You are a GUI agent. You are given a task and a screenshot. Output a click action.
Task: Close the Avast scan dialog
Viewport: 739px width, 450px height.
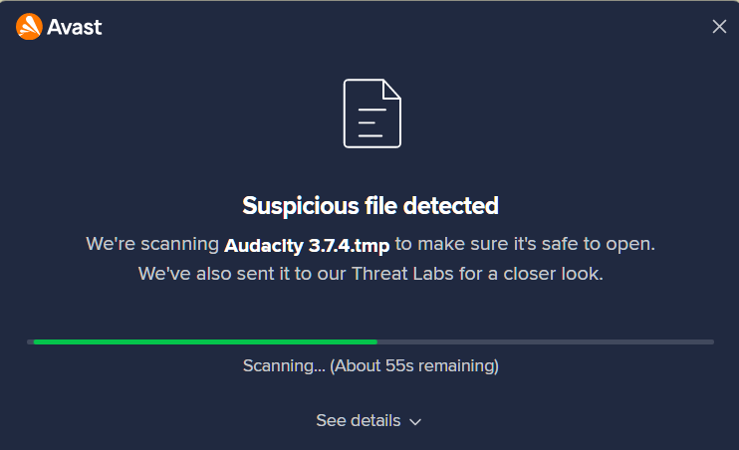pos(719,27)
